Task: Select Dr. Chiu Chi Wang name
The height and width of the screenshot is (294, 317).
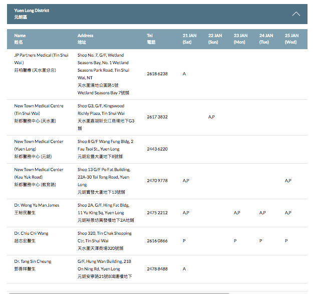Action: [x=32, y=233]
